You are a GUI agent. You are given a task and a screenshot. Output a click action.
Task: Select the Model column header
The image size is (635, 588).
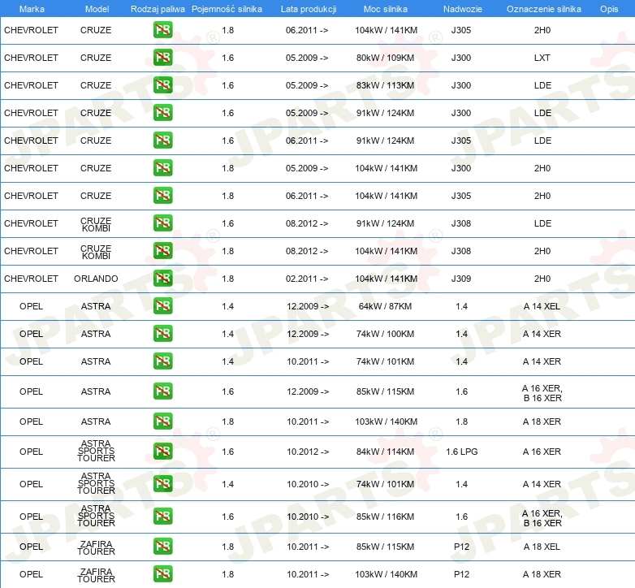coord(96,8)
